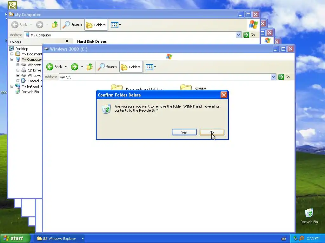325x243 pixels.
Task: Click Hard Disk Drives heading in My Computer
Action: [x=92, y=41]
